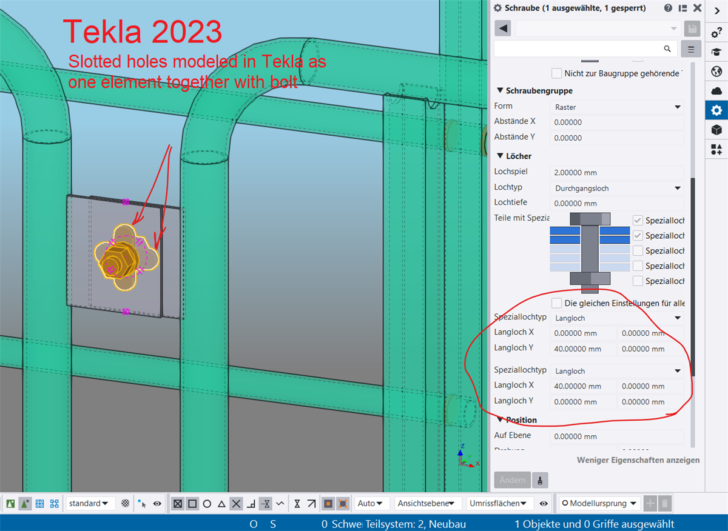The width and height of the screenshot is (728, 531).
Task: Click the property panel vertical scrollbar
Action: (693, 278)
